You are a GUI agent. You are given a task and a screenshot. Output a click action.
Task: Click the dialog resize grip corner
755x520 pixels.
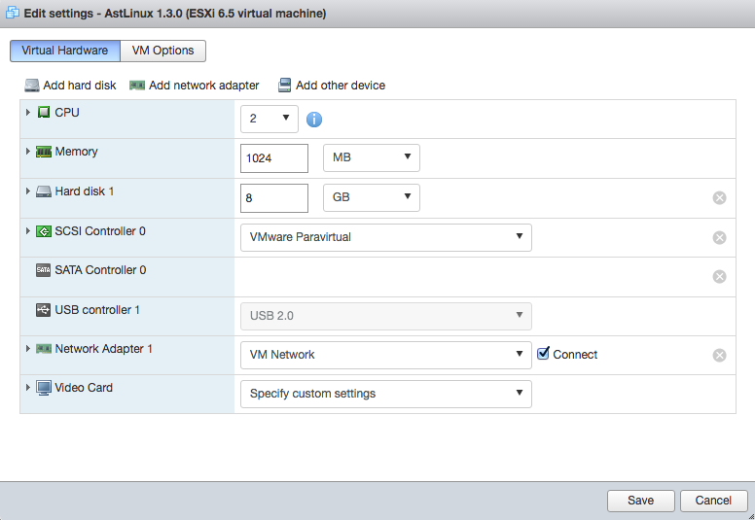click(x=751, y=516)
